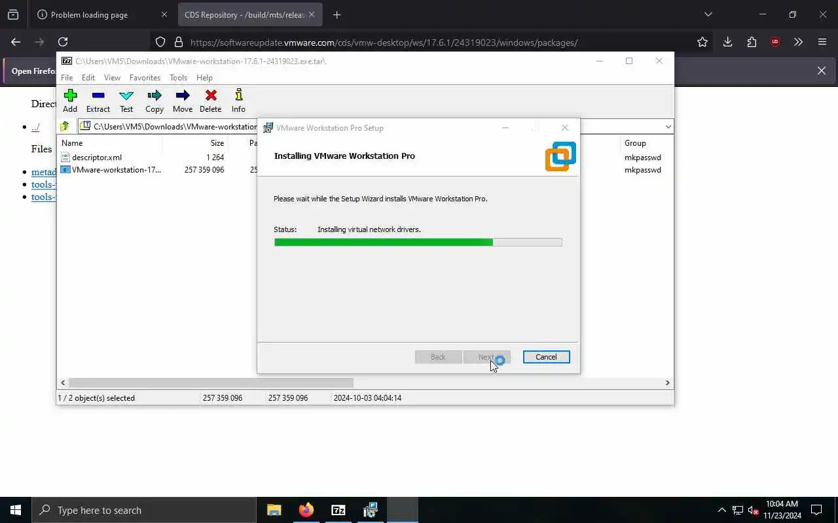The width and height of the screenshot is (838, 523).
Task: Open the Firefox hamburger menu
Action: click(822, 42)
